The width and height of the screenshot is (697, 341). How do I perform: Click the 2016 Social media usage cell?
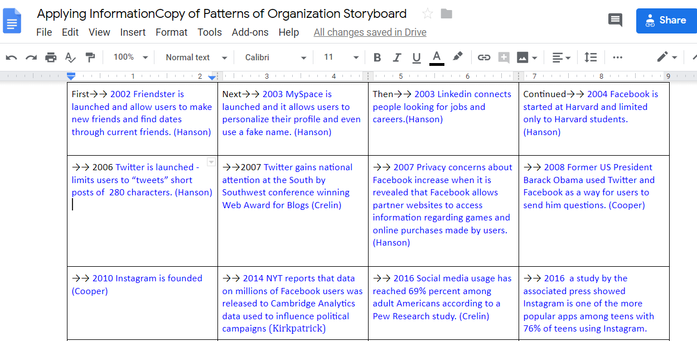click(442, 297)
